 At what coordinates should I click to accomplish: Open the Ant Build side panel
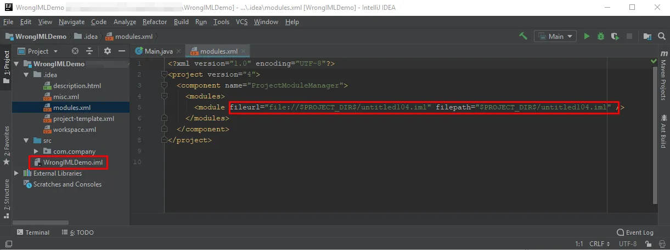(x=664, y=131)
